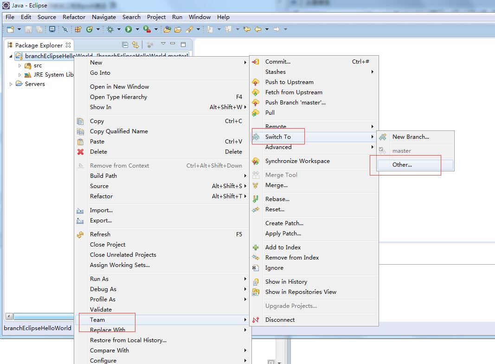The image size is (495, 364).
Task: Open the Window menu
Action: 199,17
